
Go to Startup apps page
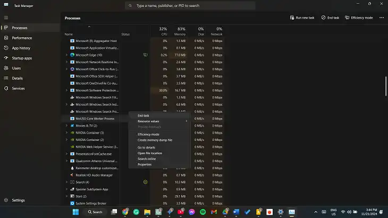22,58
